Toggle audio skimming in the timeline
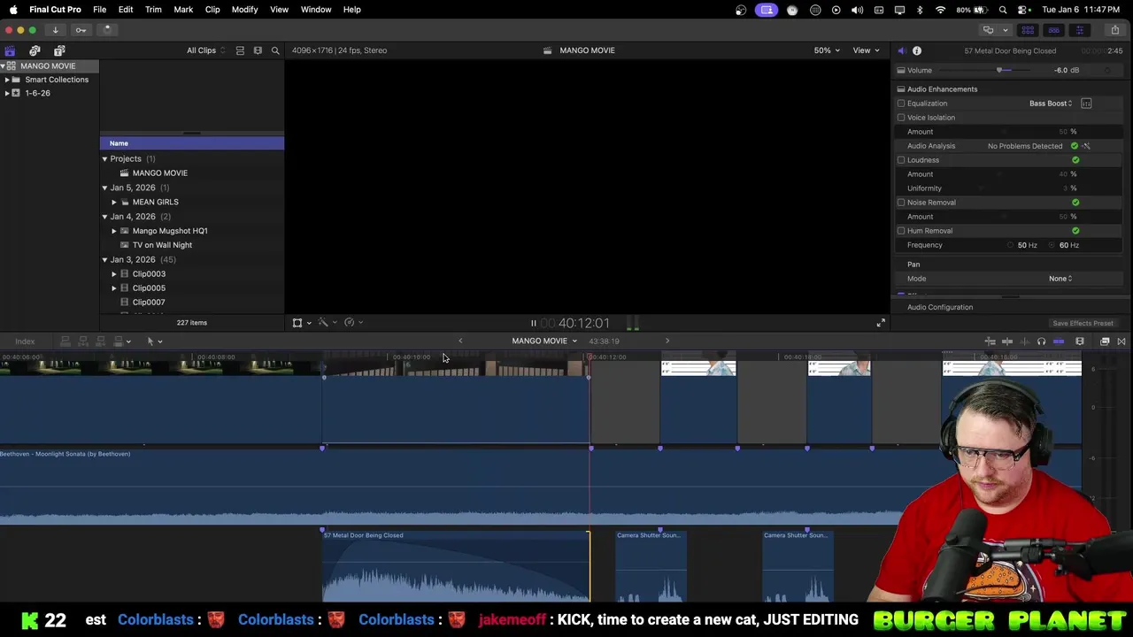 click(x=1024, y=342)
